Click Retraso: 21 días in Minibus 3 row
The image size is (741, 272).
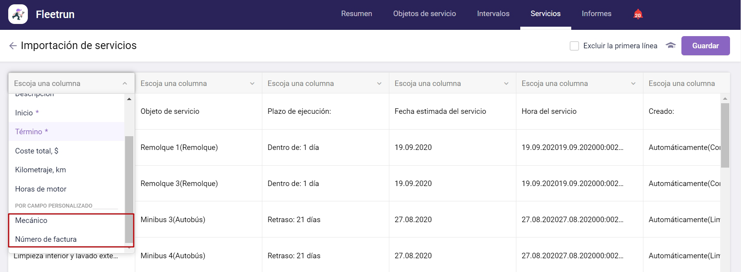pyautogui.click(x=325, y=219)
